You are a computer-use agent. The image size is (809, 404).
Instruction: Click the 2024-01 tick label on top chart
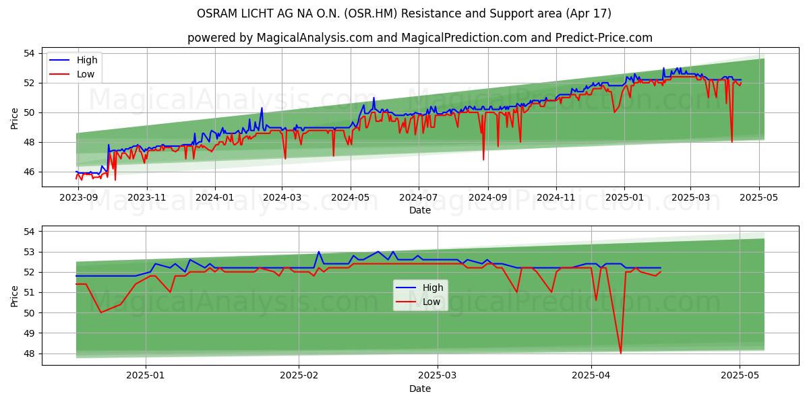coord(215,199)
